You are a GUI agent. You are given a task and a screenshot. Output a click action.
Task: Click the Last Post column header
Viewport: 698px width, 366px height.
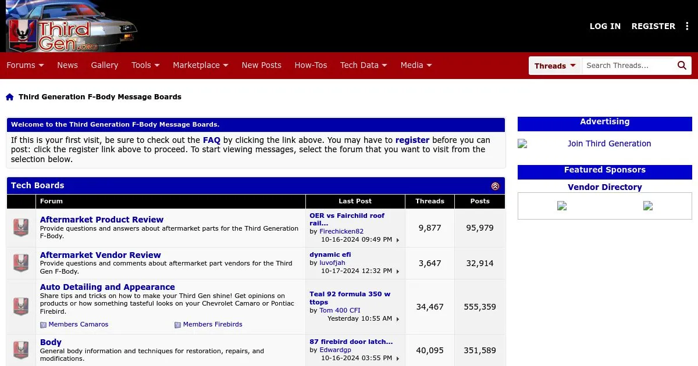355,201
